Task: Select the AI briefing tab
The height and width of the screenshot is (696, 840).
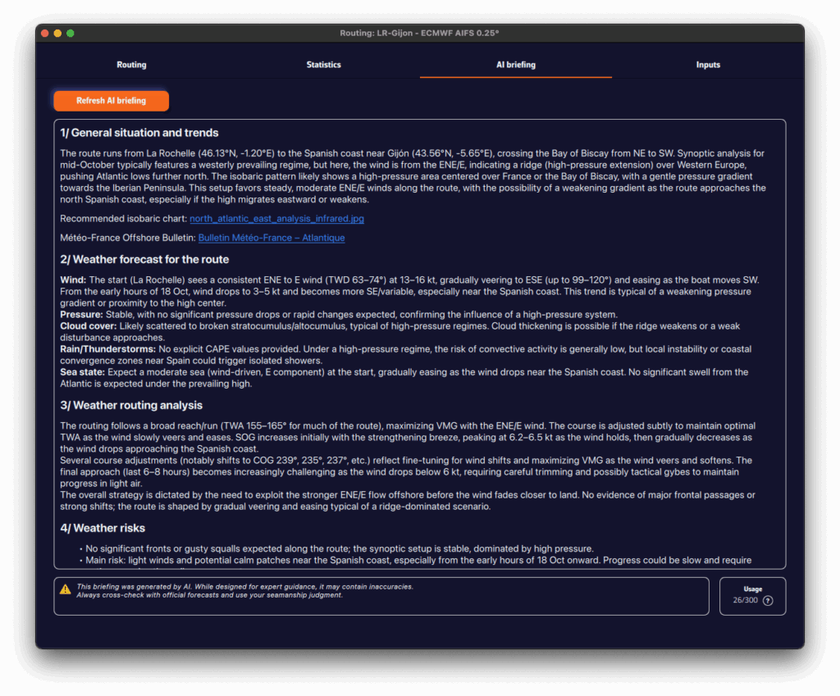Action: pos(515,65)
